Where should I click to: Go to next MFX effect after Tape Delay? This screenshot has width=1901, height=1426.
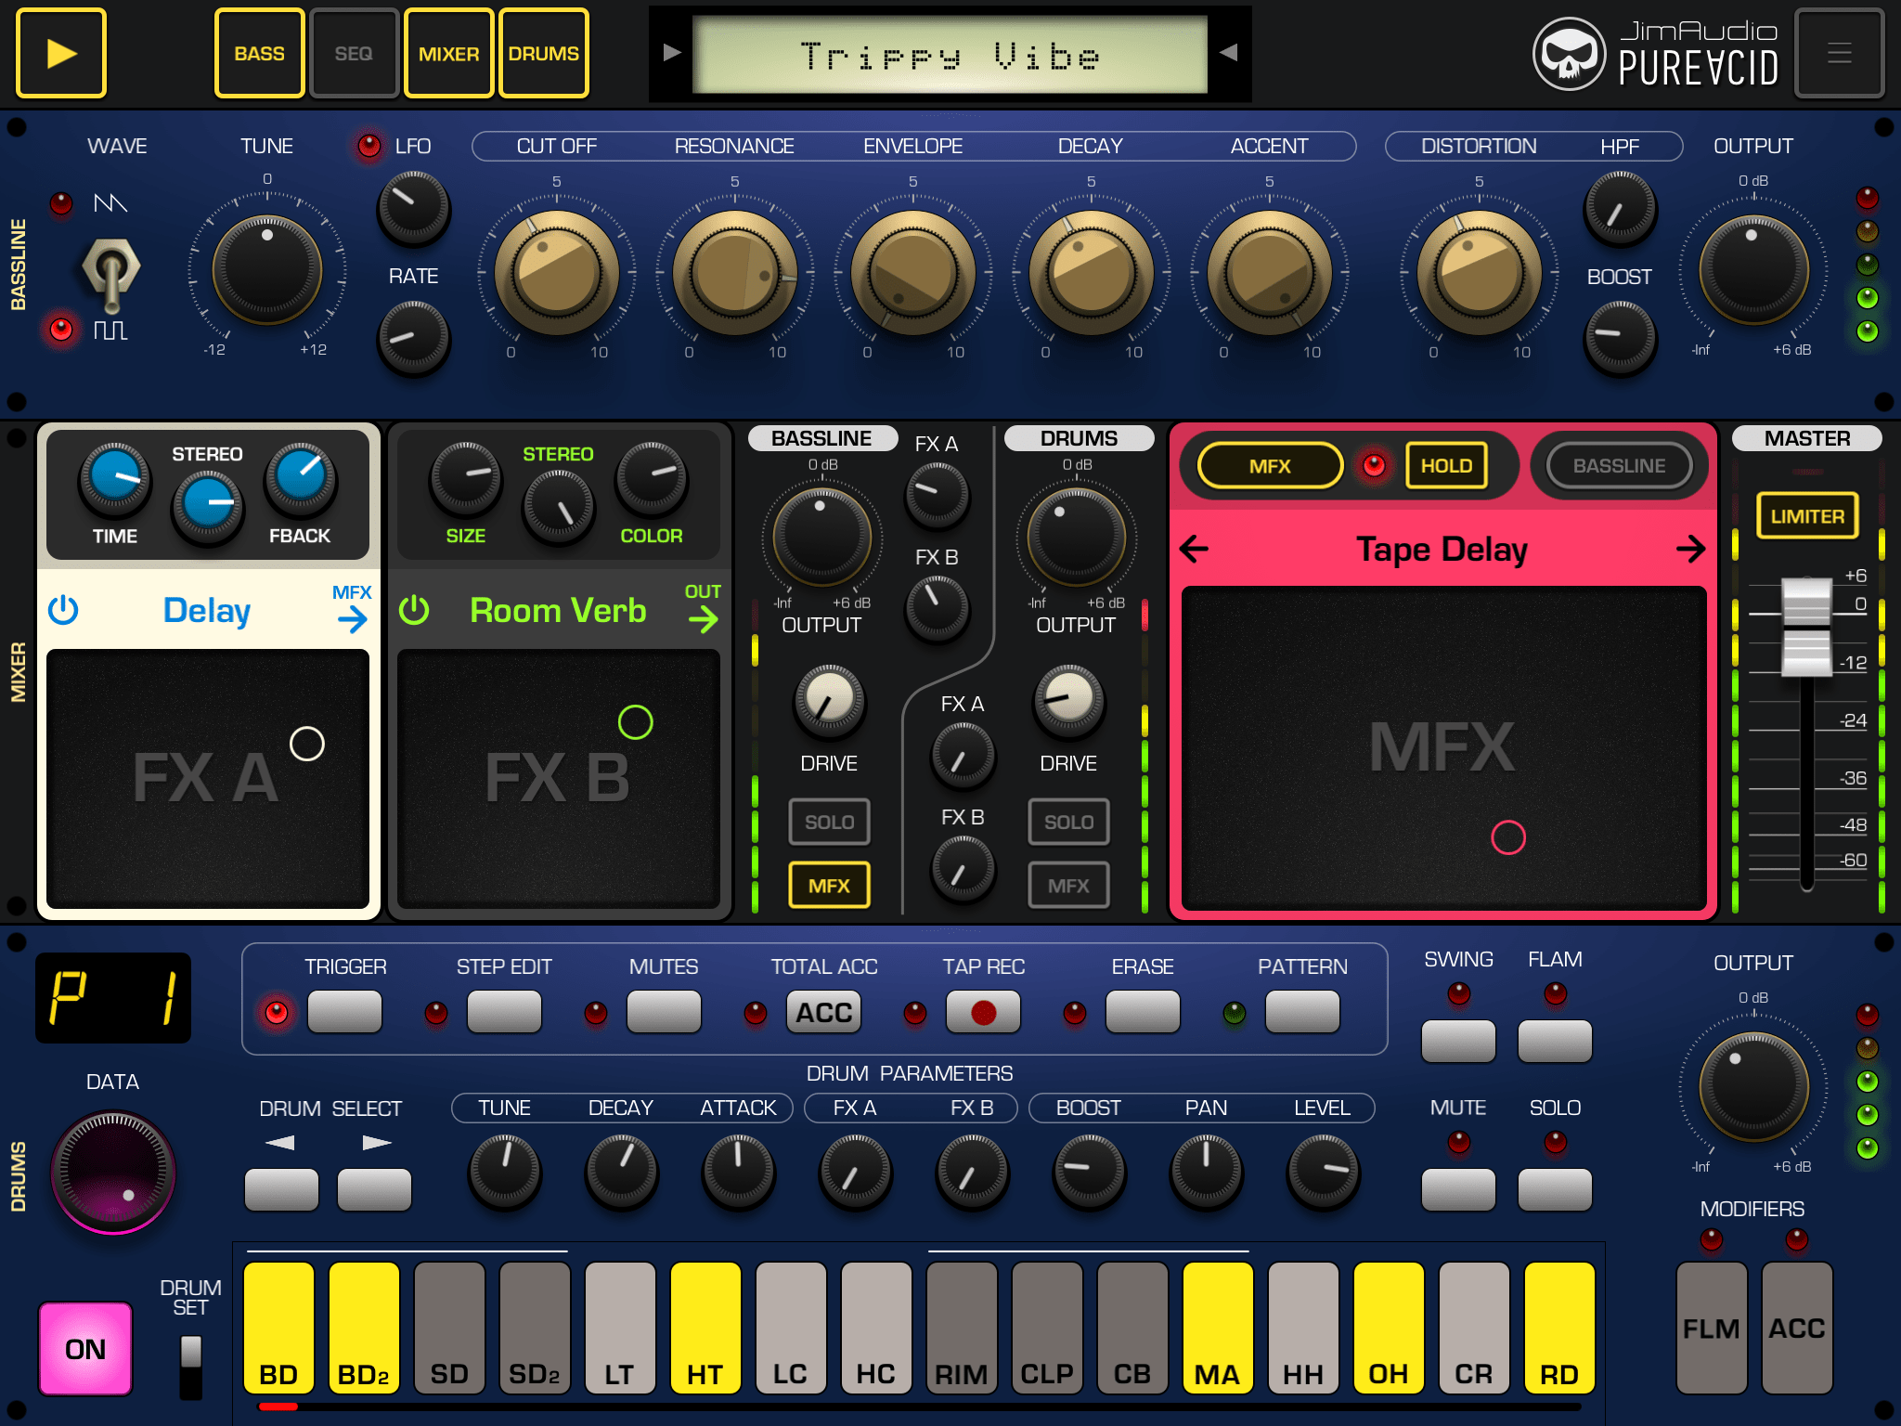pyautogui.click(x=1690, y=549)
